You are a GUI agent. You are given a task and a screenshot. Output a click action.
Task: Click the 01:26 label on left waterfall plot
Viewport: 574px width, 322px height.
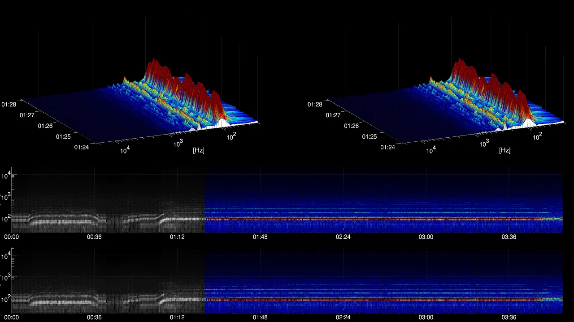(x=45, y=126)
